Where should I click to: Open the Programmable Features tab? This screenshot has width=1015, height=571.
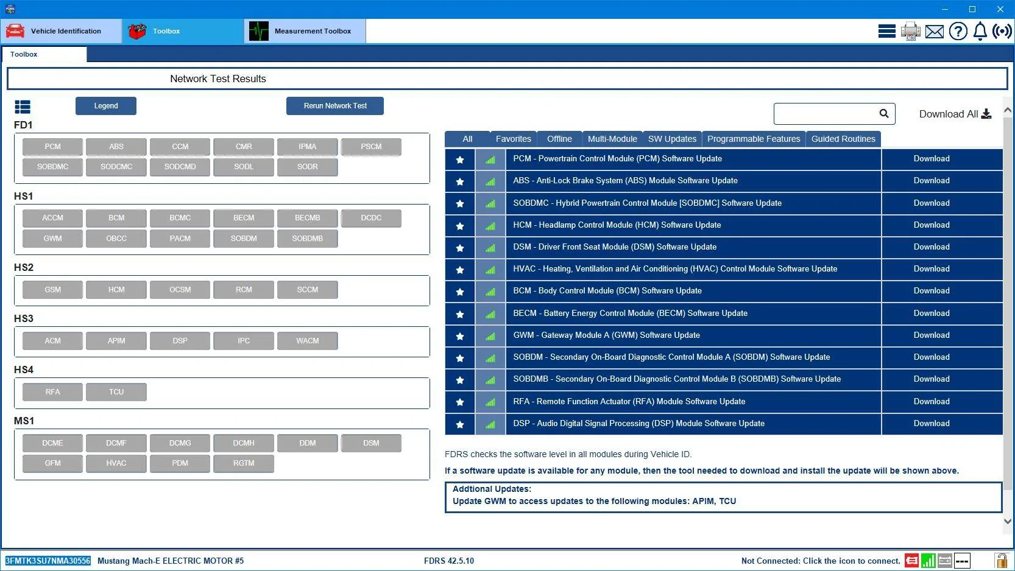pyautogui.click(x=754, y=139)
